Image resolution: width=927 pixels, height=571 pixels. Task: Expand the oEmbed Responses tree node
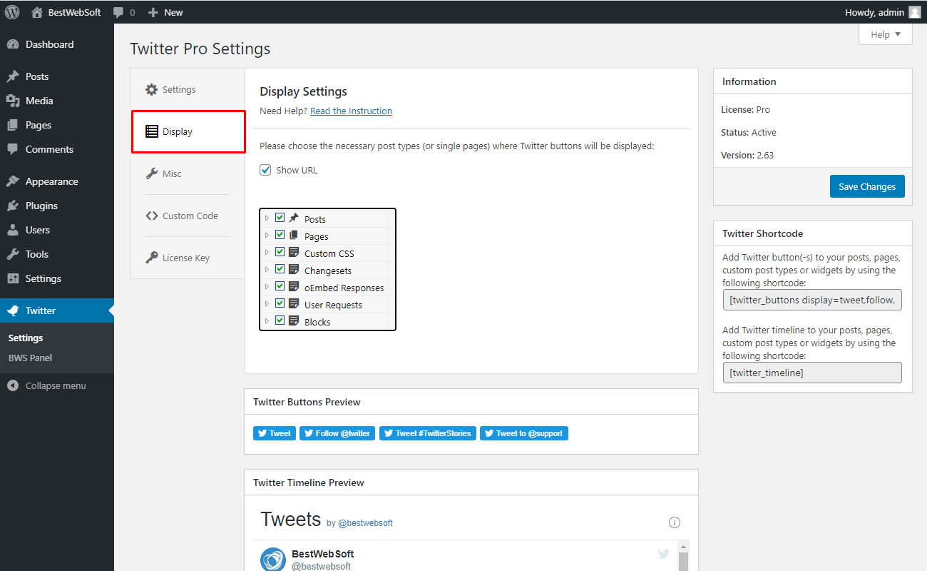click(267, 286)
